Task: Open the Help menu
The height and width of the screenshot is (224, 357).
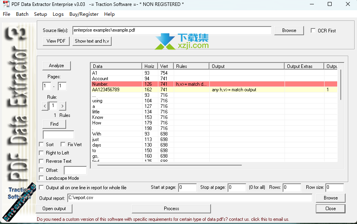Action: pos(109,14)
